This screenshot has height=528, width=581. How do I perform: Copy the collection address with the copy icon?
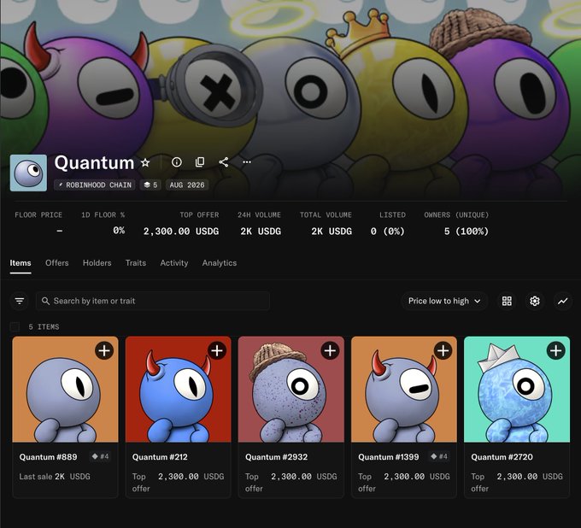tap(200, 162)
